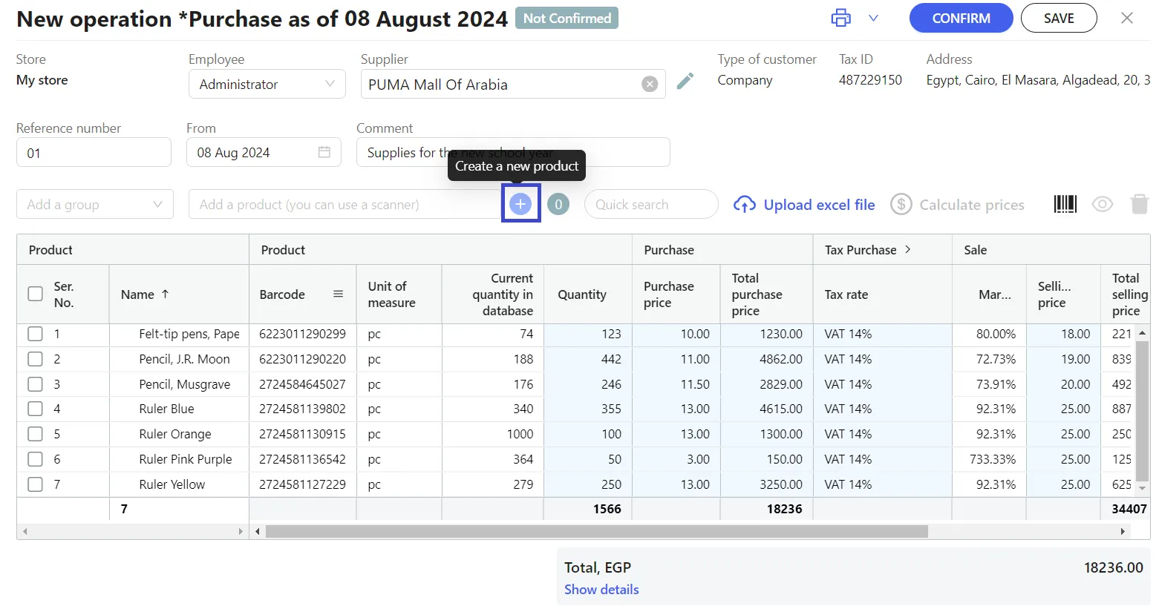Confirm the purchase operation
The width and height of the screenshot is (1159, 606).
pyautogui.click(x=961, y=18)
